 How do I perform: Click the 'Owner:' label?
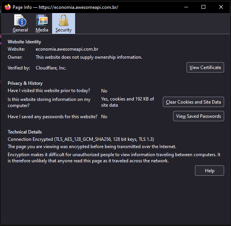coord(15,57)
